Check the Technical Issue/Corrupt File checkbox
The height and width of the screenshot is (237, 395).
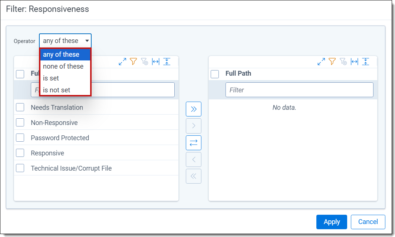[x=20, y=168]
